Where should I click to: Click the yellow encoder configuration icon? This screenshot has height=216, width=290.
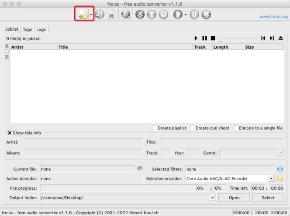(x=280, y=178)
